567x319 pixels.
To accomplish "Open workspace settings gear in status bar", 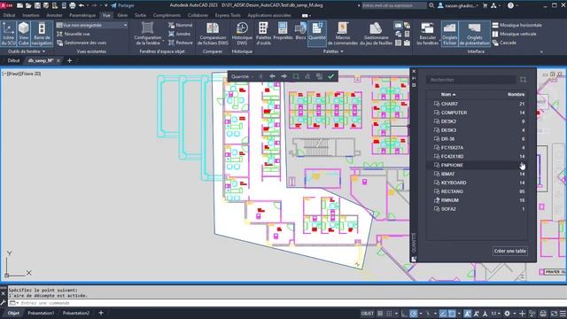I will (508, 314).
